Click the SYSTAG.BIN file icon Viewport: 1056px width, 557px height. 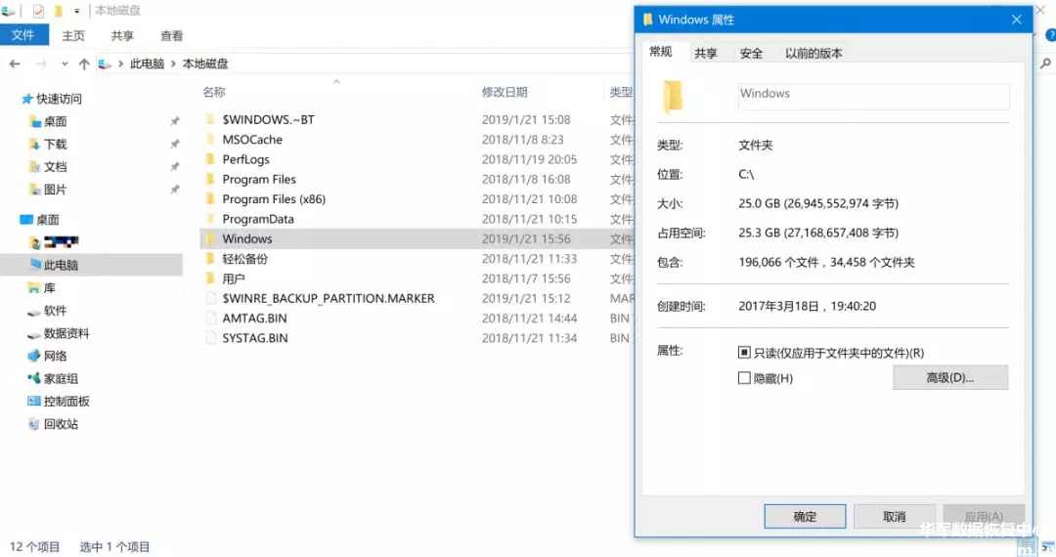pos(209,338)
